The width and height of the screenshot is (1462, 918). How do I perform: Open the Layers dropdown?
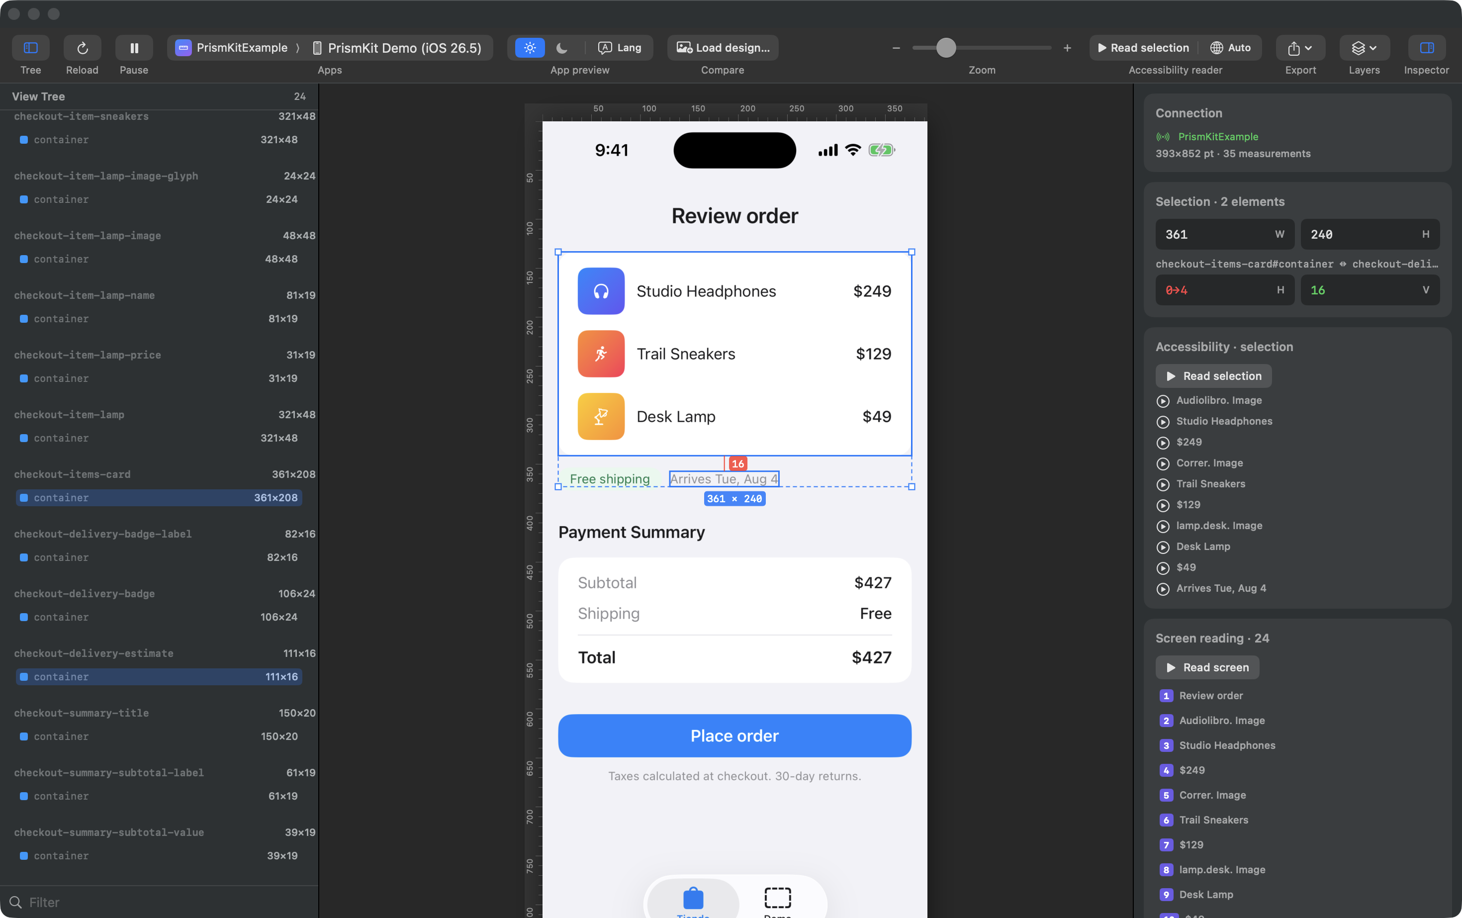tap(1364, 47)
